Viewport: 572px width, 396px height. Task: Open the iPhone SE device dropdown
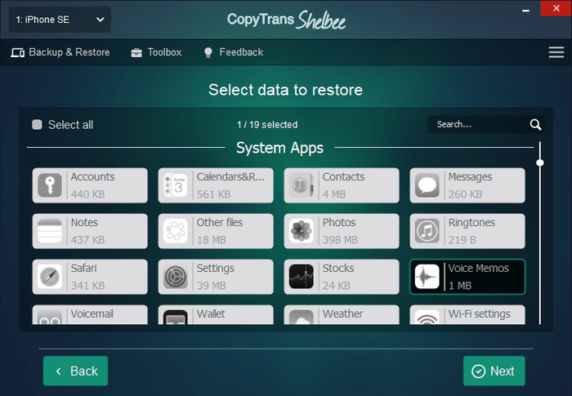[60, 20]
